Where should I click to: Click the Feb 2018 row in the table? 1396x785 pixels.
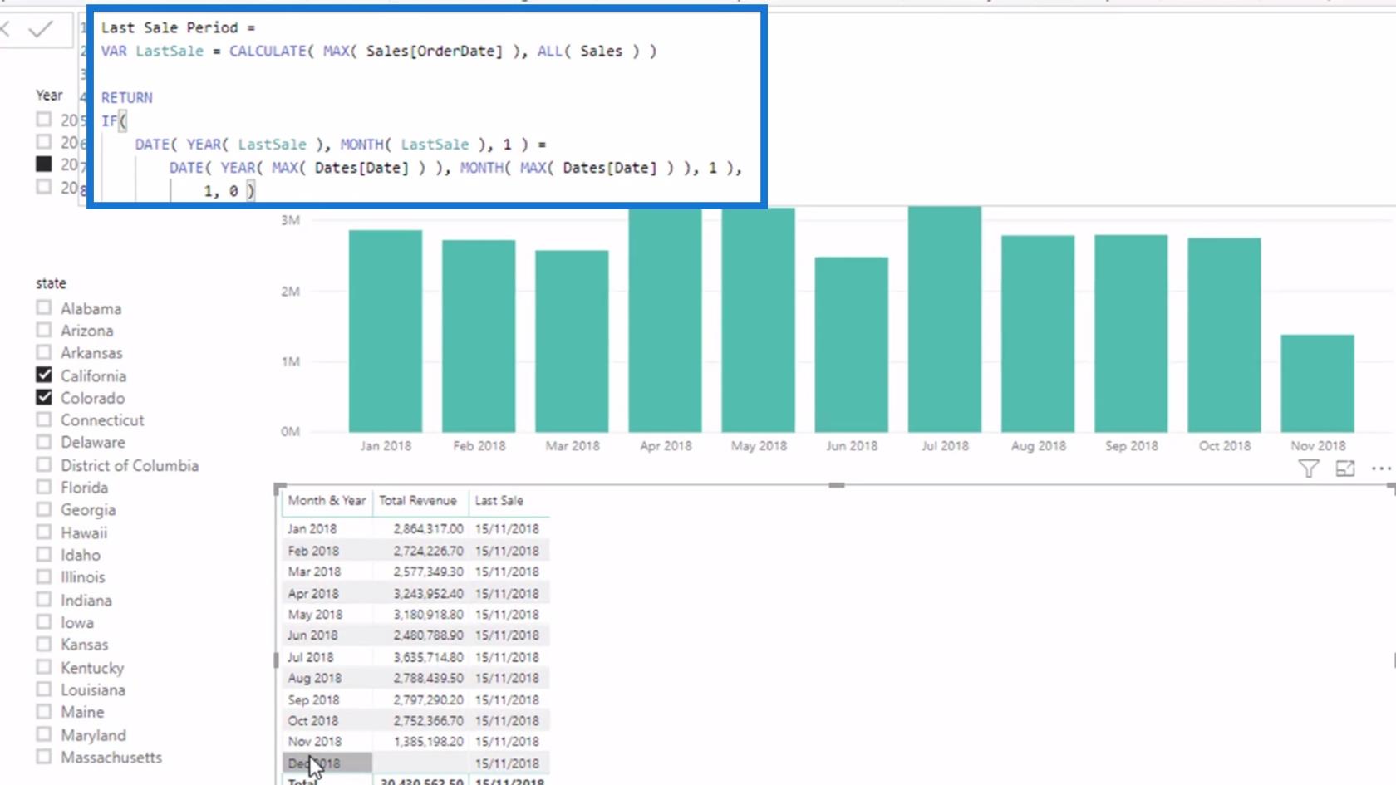click(415, 550)
